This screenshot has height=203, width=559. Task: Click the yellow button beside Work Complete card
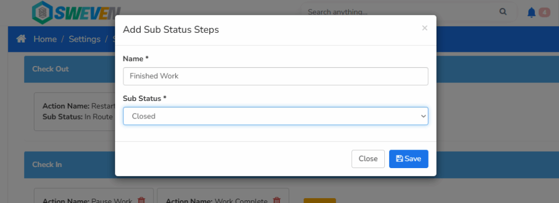point(320,200)
